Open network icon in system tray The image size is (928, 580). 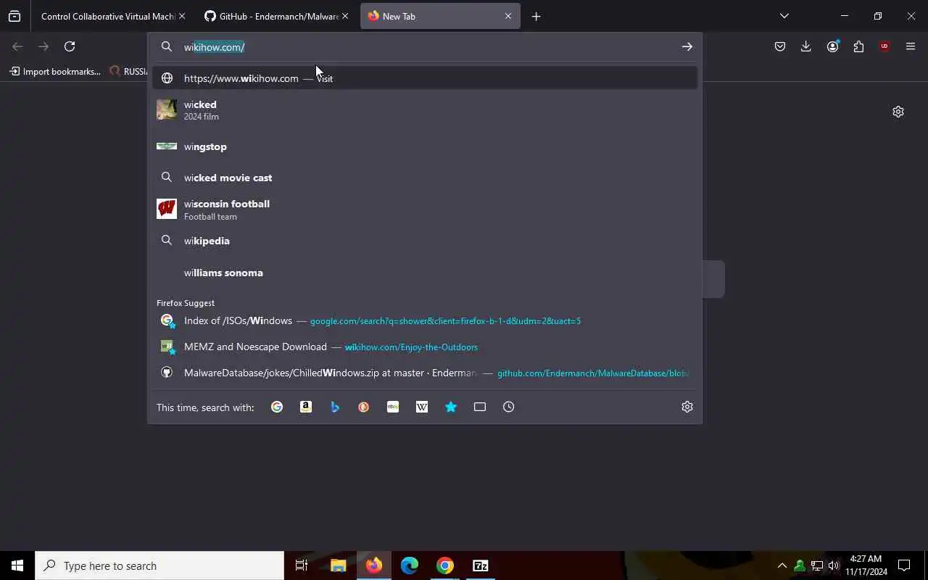pyautogui.click(x=816, y=565)
